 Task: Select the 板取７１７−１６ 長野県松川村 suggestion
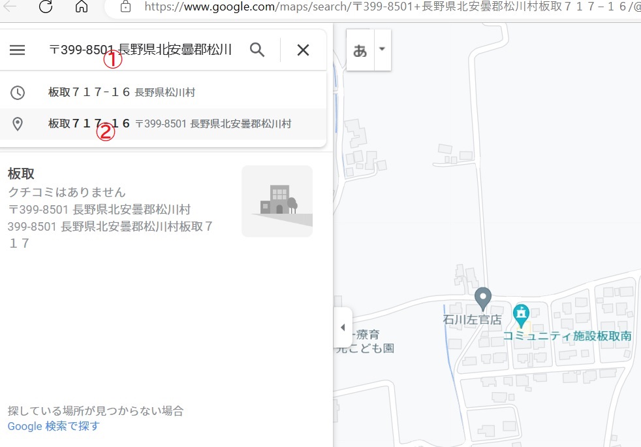[121, 92]
